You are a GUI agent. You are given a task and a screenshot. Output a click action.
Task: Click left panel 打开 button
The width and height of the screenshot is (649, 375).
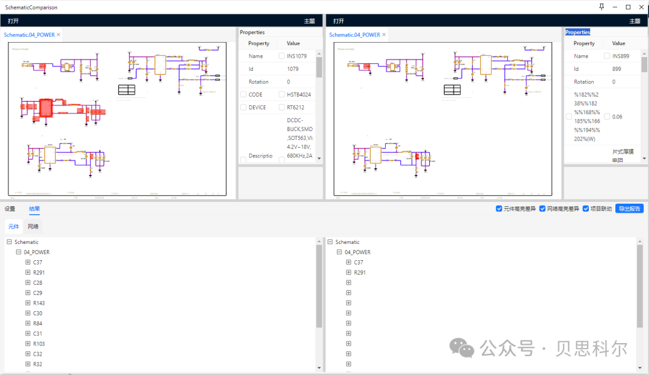coord(13,20)
